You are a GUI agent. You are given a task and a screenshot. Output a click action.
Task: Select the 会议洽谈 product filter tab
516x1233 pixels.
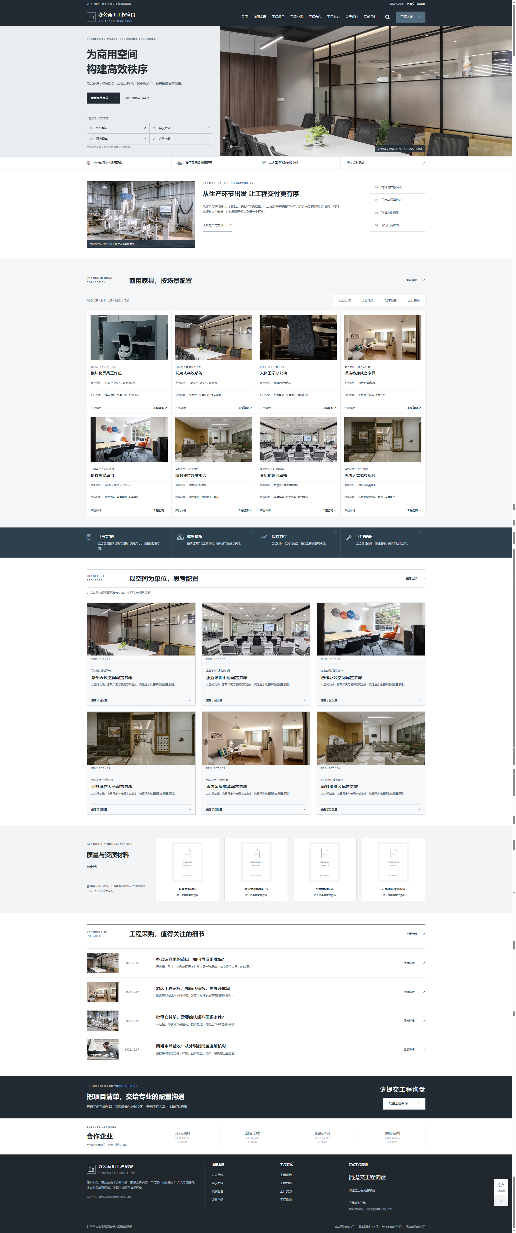pyautogui.click(x=368, y=301)
